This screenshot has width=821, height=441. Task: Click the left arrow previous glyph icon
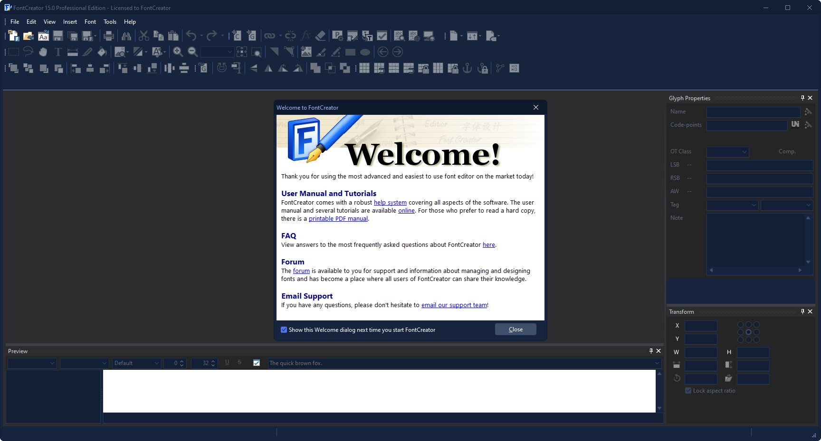pos(383,52)
